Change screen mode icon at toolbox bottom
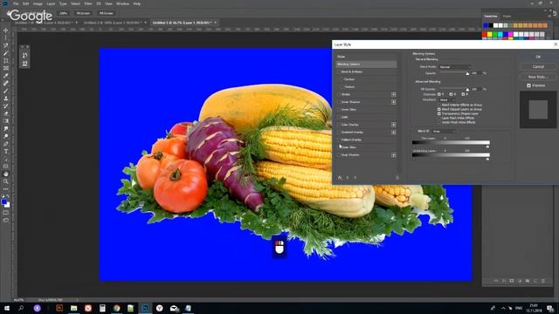Image resolution: width=559 pixels, height=314 pixels. [6, 221]
